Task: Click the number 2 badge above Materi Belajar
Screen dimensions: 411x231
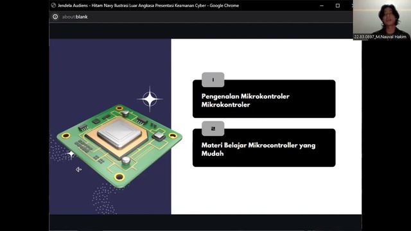Action: click(x=213, y=128)
